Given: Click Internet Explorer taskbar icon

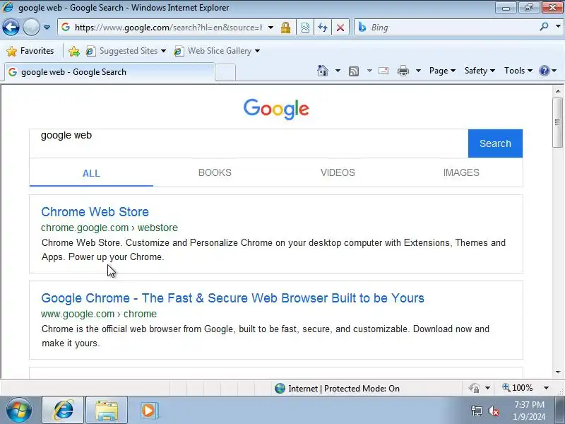Looking at the screenshot, I should pyautogui.click(x=63, y=411).
